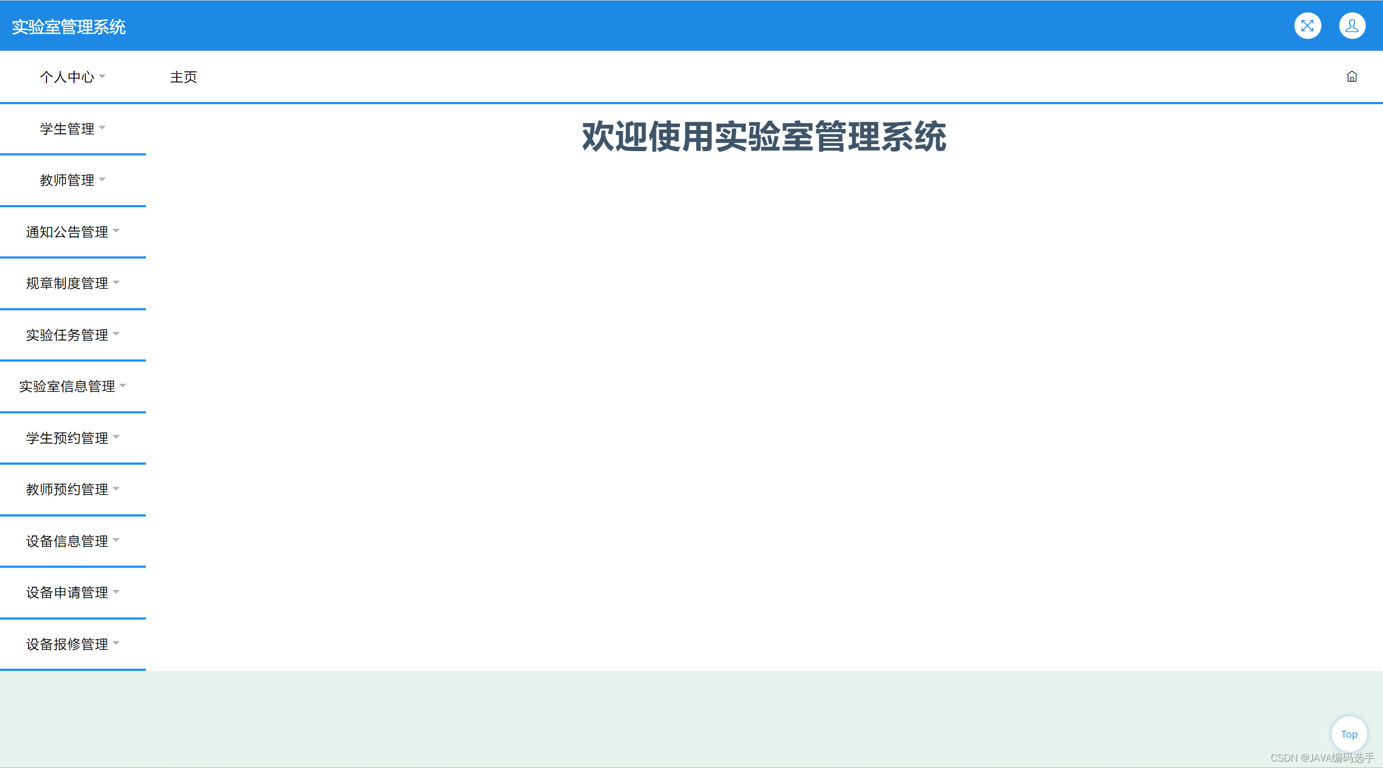Select 主页 main page menu item
The image size is (1383, 768).
tap(185, 77)
